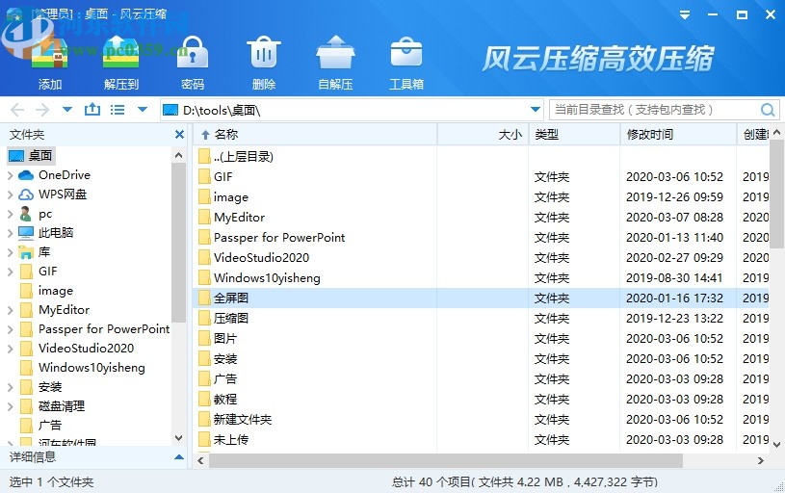Go back with the left arrow

17,110
